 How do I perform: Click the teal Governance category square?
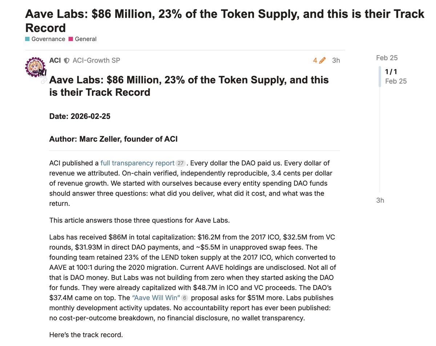[x=28, y=39]
